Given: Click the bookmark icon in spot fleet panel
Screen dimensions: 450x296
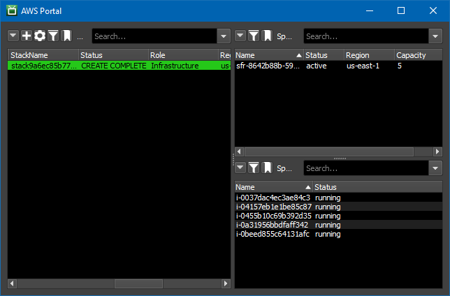Looking at the screenshot, I should pyautogui.click(x=267, y=36).
